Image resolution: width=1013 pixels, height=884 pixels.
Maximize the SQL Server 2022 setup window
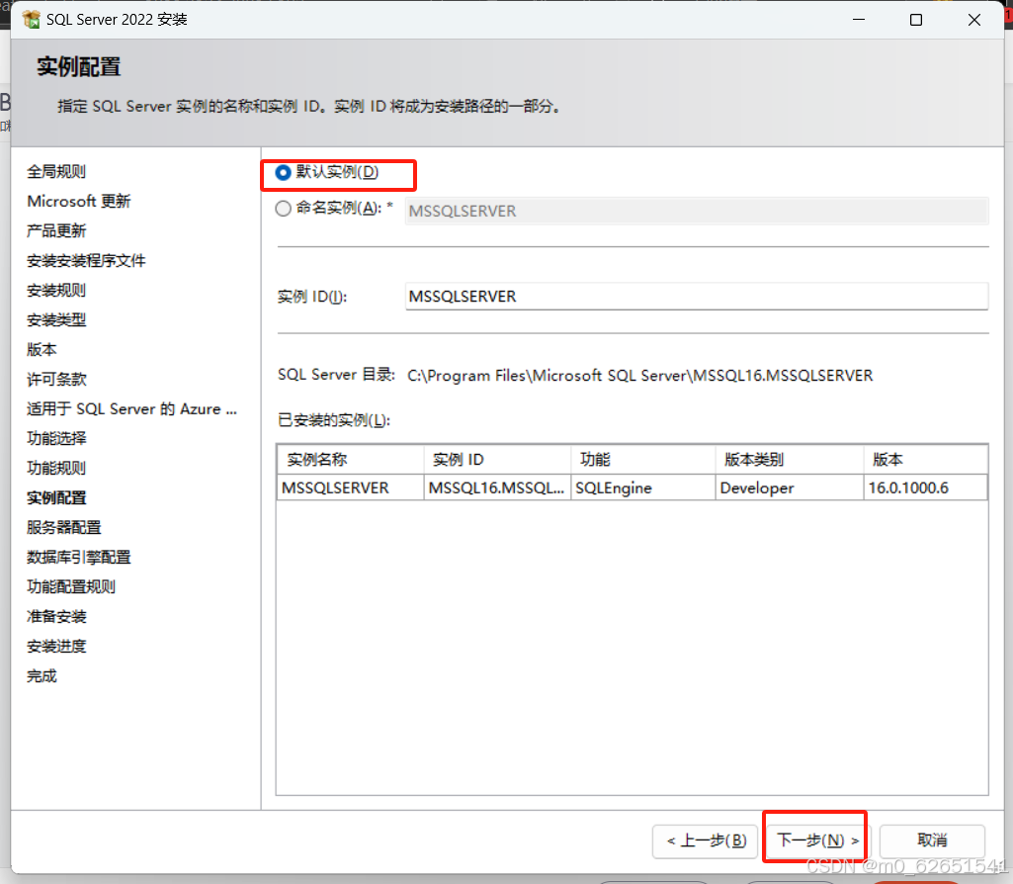(916, 20)
